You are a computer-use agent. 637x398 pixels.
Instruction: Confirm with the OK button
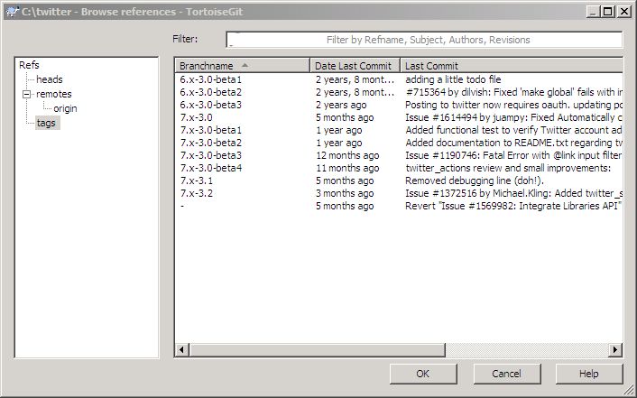point(423,374)
